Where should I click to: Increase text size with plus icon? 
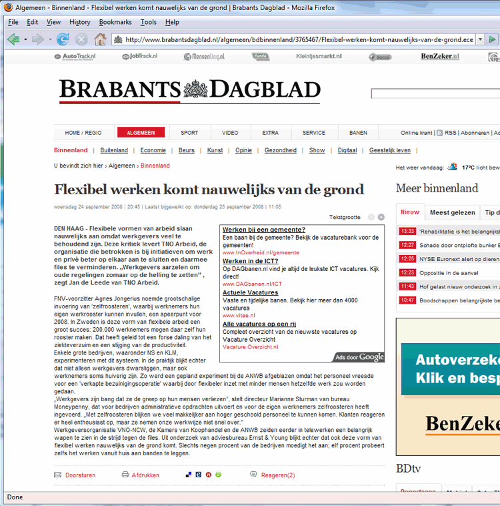pyautogui.click(x=381, y=217)
